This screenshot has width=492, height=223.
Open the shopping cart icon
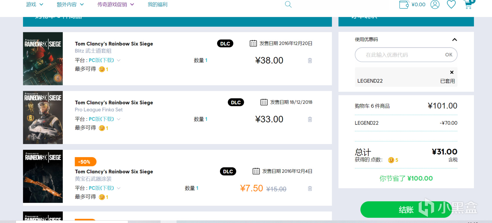pos(468,4)
